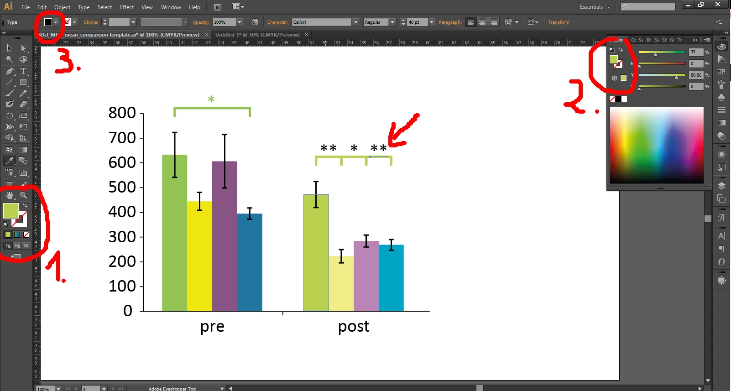Pick the Rectangle tool
Screen dimensions: 731x391
click(x=23, y=83)
